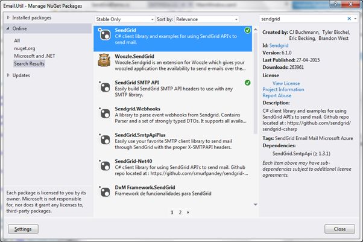Click the next page arrow
This screenshot has width=363, height=242.
[188, 212]
